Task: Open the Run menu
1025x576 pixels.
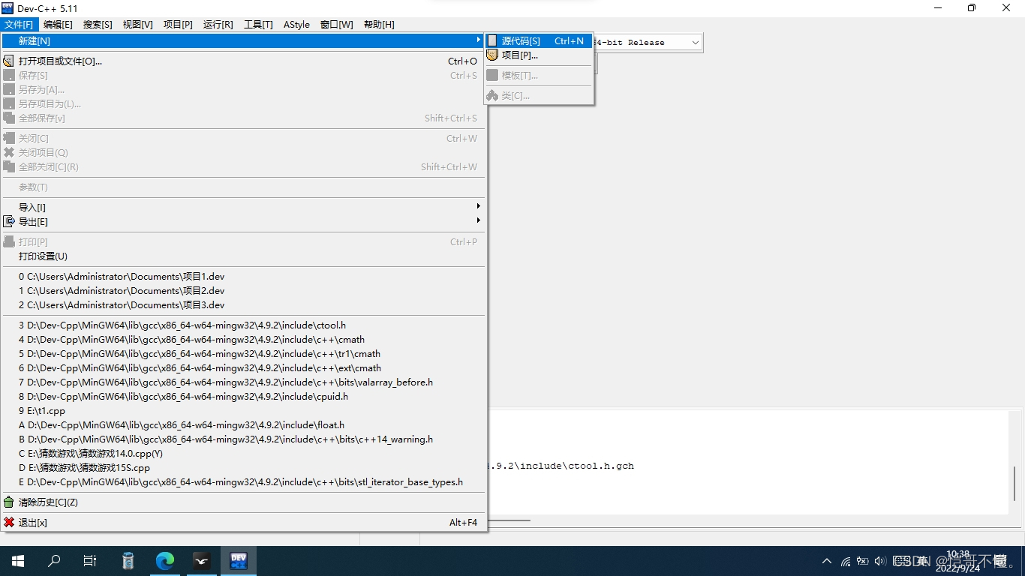Action: point(218,25)
